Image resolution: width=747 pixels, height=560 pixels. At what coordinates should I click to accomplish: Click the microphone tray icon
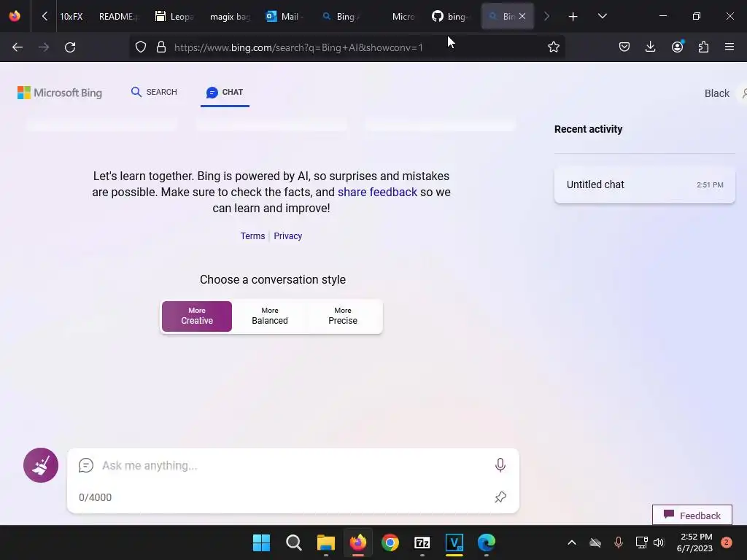619,542
